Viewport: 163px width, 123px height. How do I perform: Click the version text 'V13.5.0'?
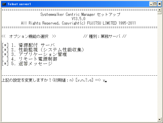(x=78, y=19)
